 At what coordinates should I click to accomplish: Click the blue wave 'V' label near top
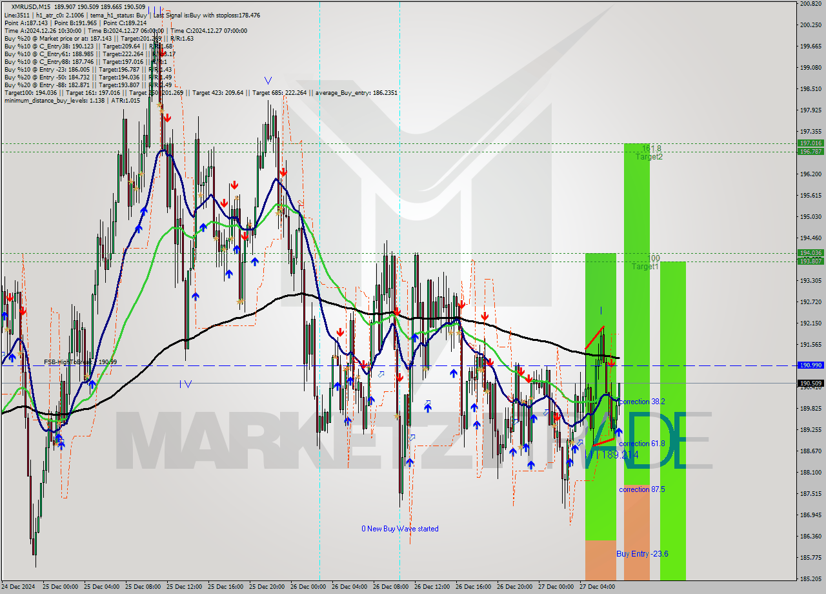(x=268, y=81)
